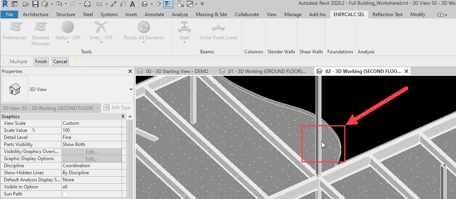
Task: Click Edit for Visibility/Graphics Overrides
Action: point(92,152)
